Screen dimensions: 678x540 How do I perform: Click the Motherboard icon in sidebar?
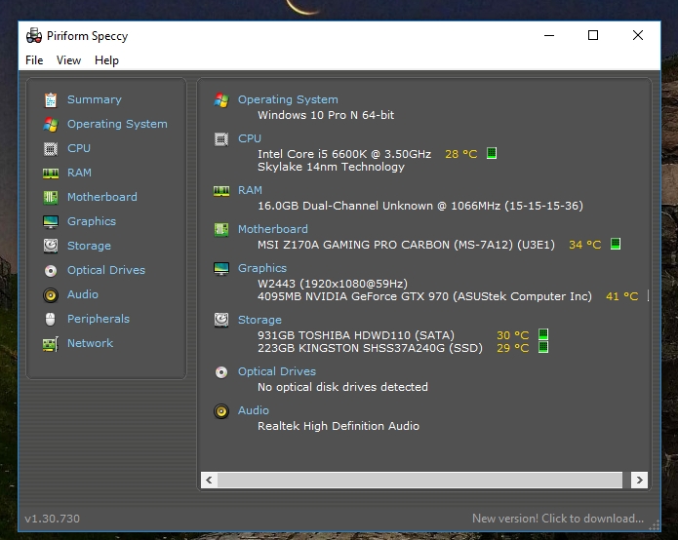tap(51, 198)
